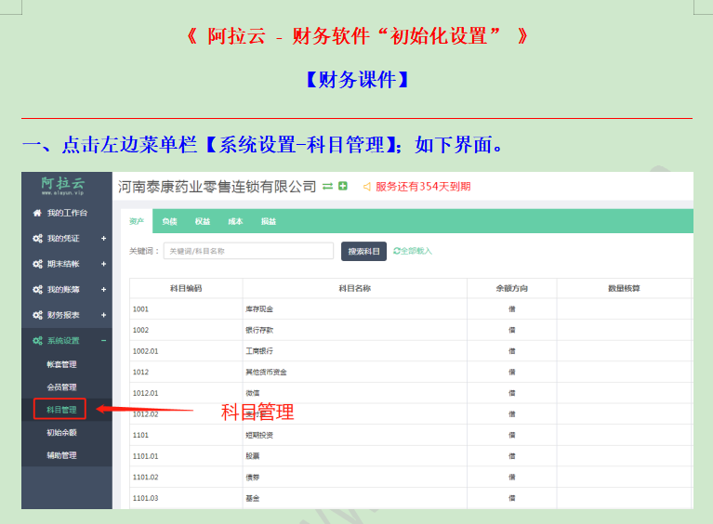The image size is (713, 524).
Task: Switch to the 损益 tab
Action: (269, 221)
